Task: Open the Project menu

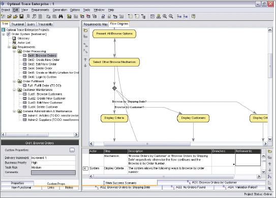Action: (6, 10)
